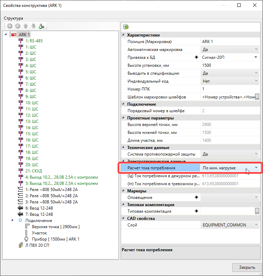Collapse the Характеристики section

tap(124, 35)
